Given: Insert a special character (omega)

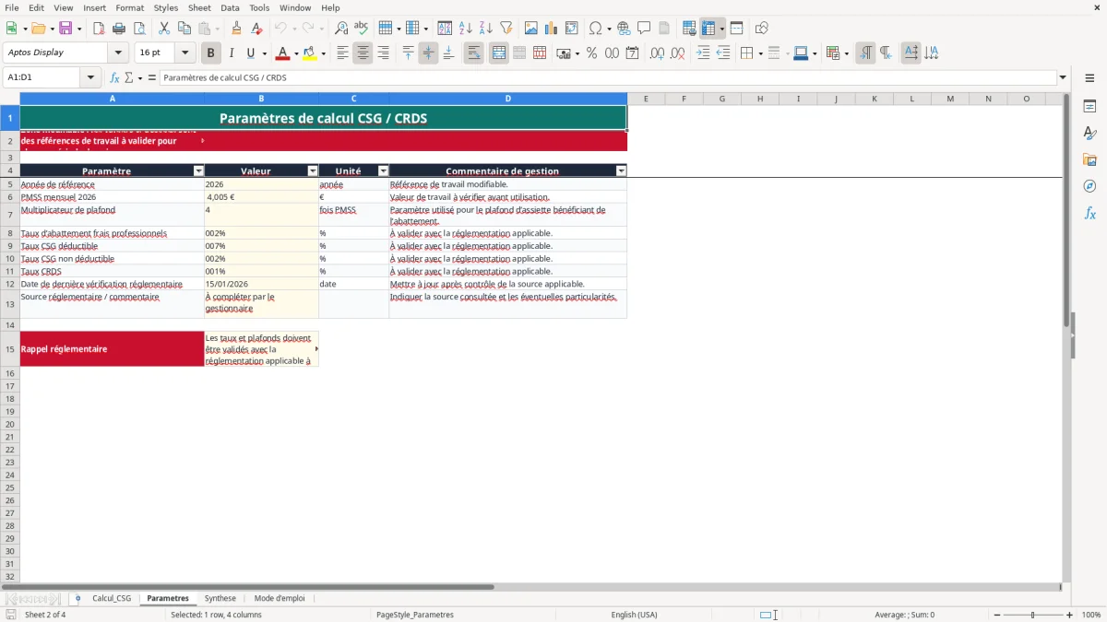Looking at the screenshot, I should [595, 29].
